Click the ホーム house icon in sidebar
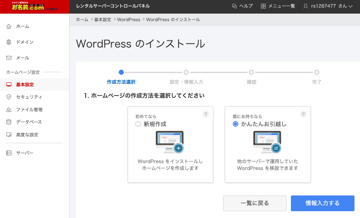 9,26
